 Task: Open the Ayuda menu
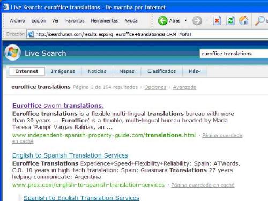click(x=131, y=21)
